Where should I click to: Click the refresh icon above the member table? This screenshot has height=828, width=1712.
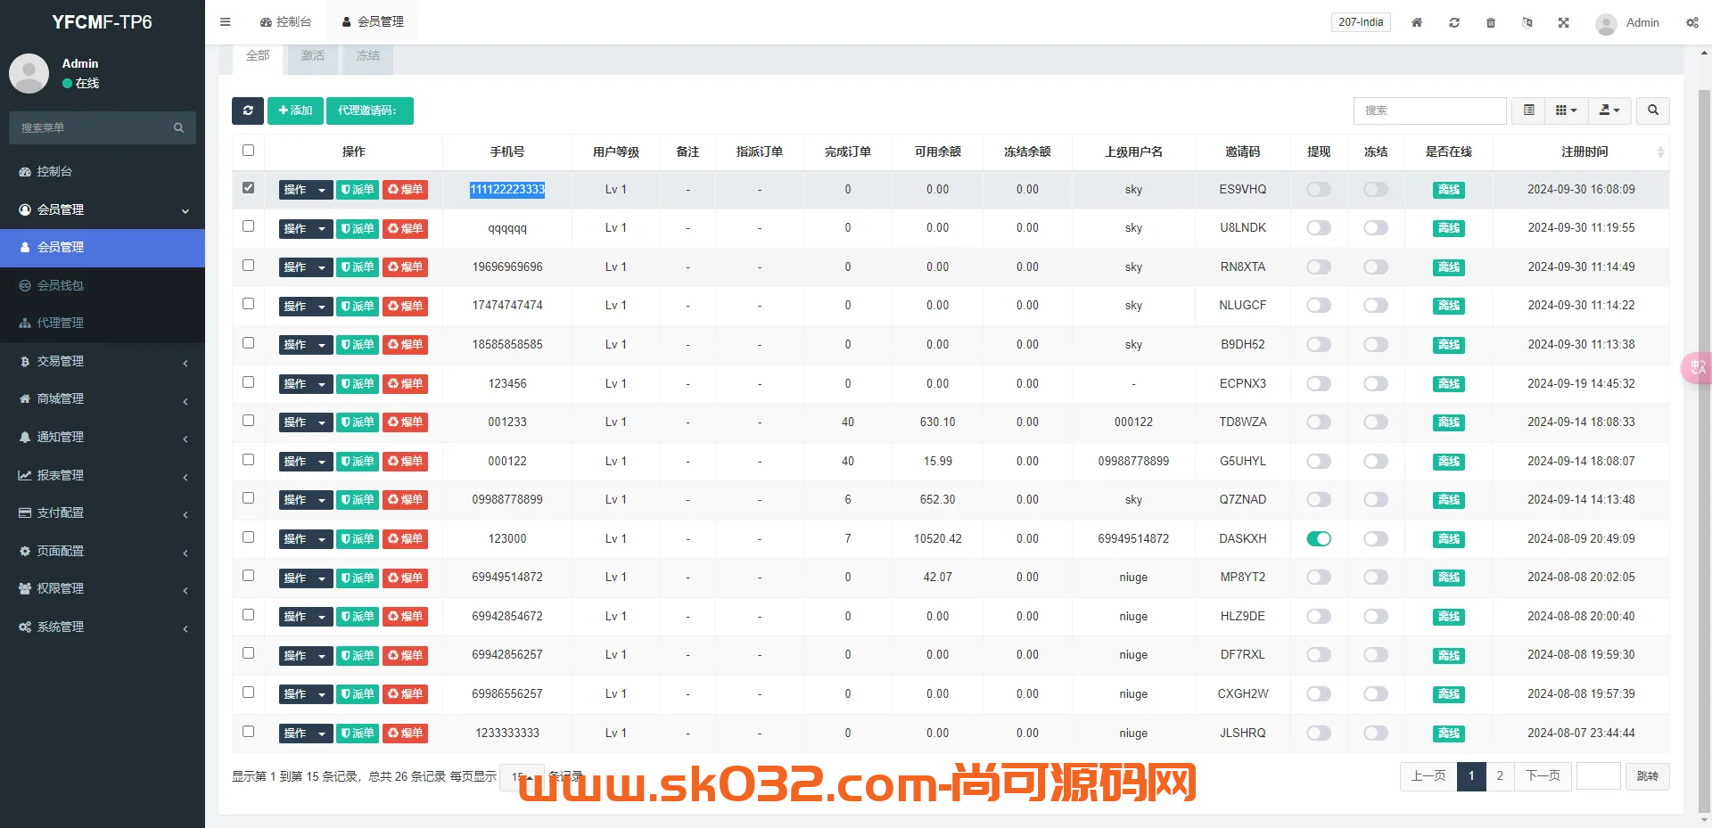248,111
